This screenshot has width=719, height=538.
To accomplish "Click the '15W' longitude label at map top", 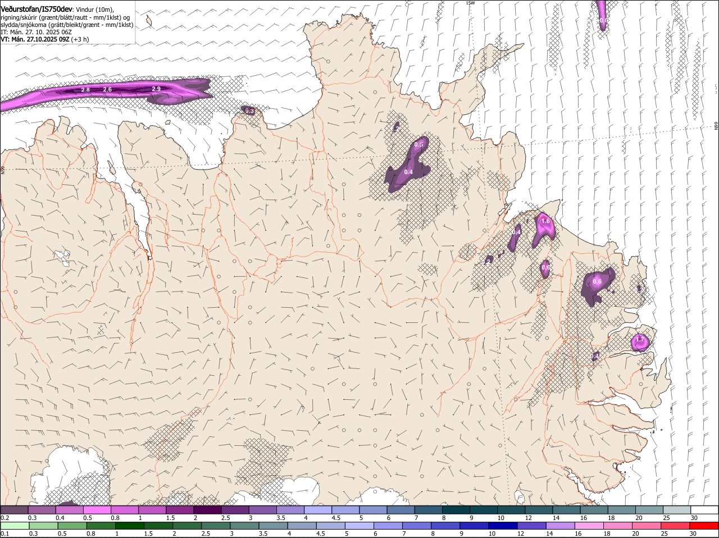I will (470, 3).
